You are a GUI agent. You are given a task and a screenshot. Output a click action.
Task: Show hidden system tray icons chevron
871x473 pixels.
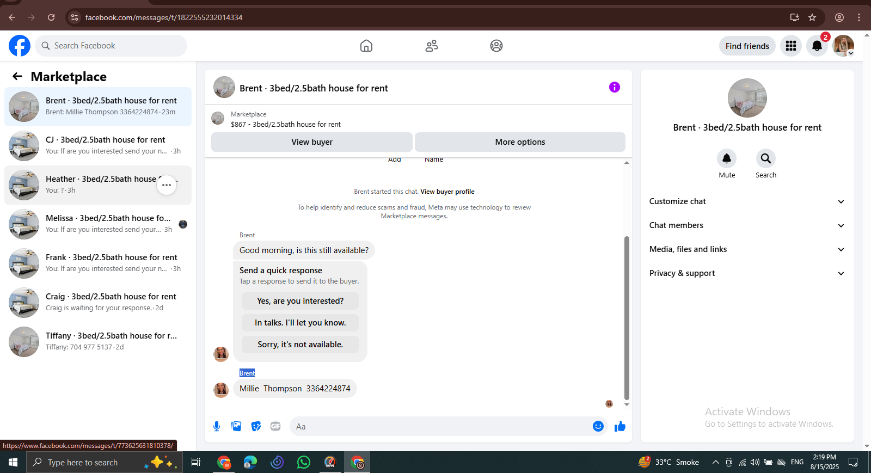click(715, 462)
